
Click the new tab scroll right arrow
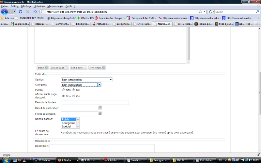(256, 24)
